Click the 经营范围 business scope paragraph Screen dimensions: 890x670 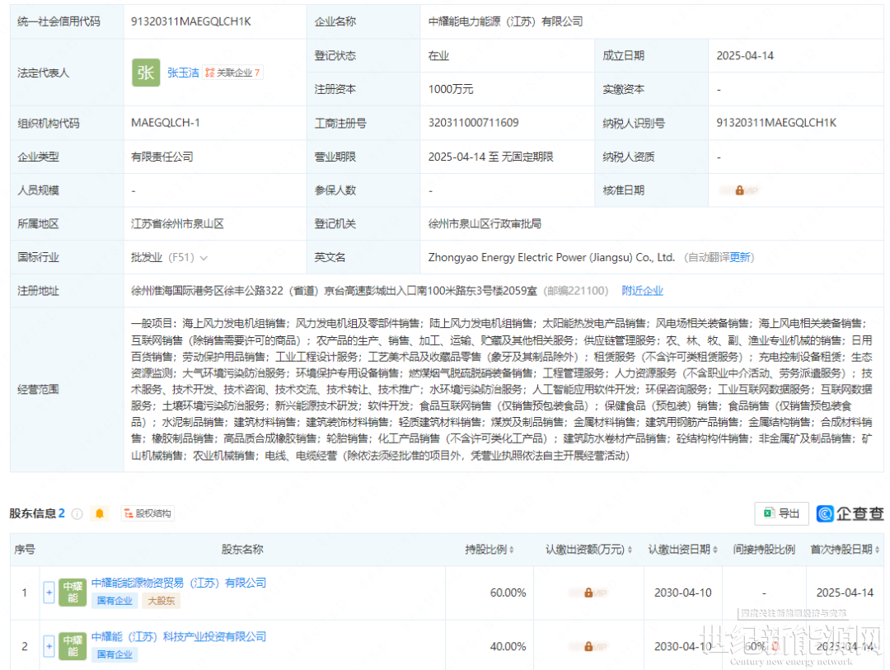click(502, 390)
